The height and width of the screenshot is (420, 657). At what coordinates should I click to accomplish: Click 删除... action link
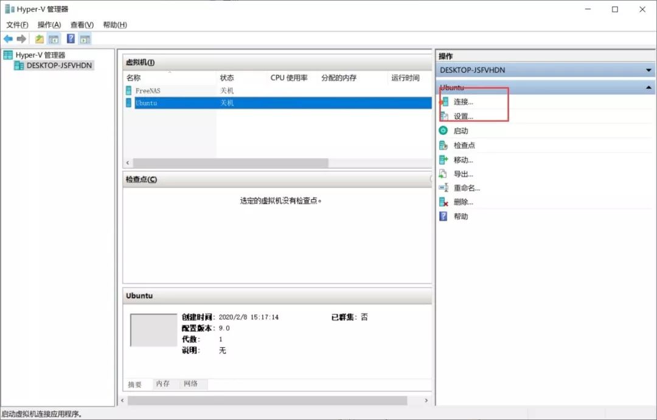(x=464, y=202)
